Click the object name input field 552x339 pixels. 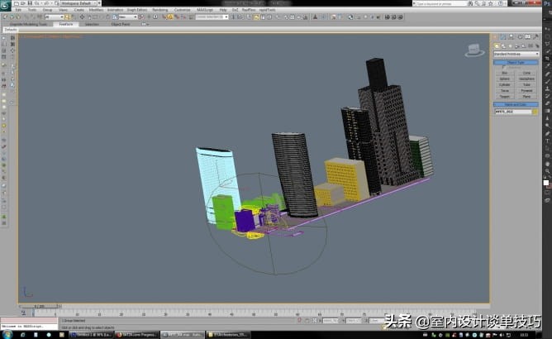[512, 111]
